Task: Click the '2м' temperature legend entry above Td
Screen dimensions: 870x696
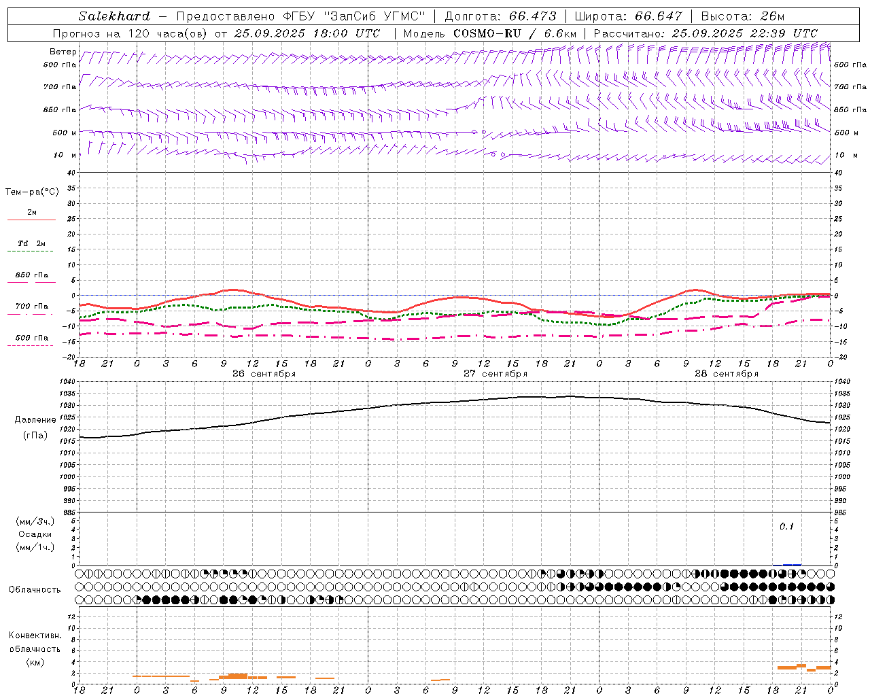Action: 32,213
